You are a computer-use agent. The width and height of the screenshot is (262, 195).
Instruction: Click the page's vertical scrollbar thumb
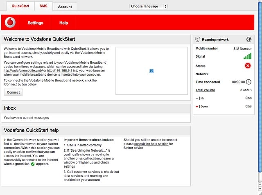point(260,87)
